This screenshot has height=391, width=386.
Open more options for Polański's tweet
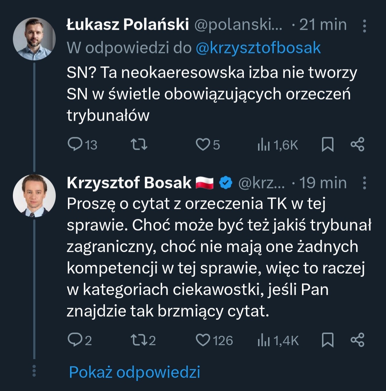(364, 26)
